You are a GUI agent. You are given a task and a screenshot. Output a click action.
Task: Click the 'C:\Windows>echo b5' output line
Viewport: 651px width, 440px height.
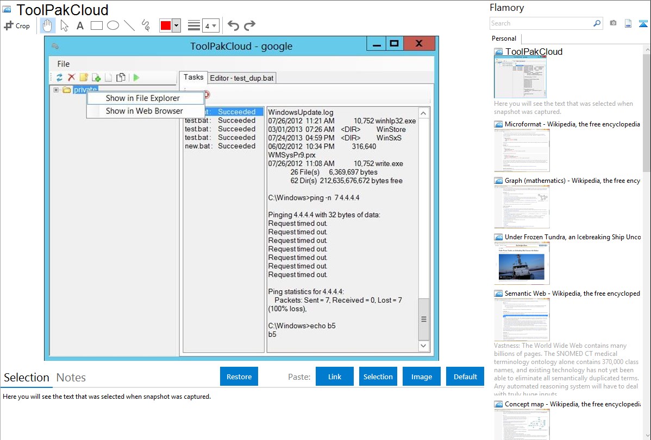point(302,326)
